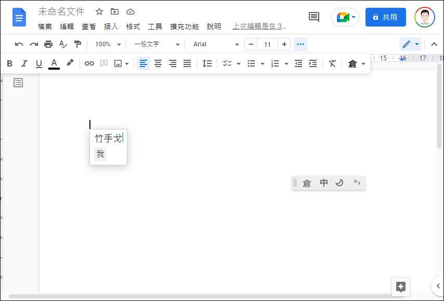Open the 說明 menu
This screenshot has width=444, height=301.
point(214,27)
